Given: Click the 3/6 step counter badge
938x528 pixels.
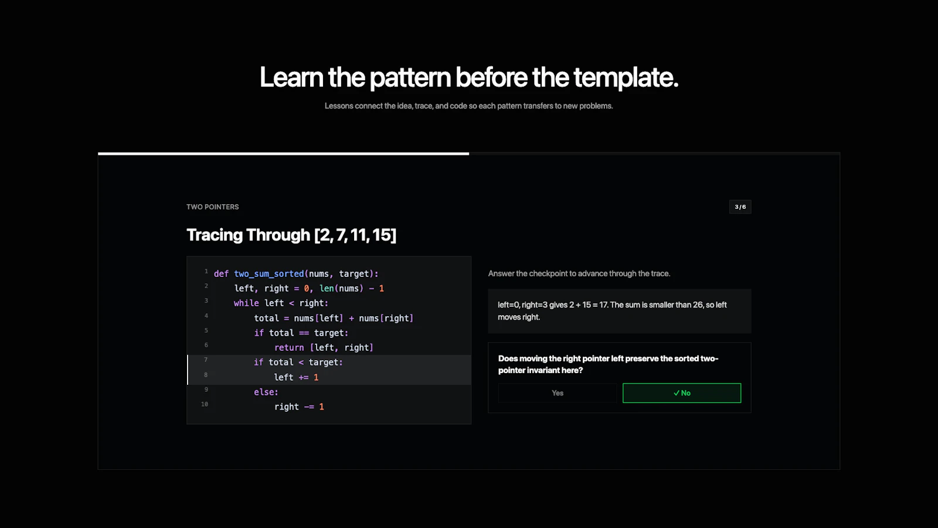Looking at the screenshot, I should click(x=740, y=207).
